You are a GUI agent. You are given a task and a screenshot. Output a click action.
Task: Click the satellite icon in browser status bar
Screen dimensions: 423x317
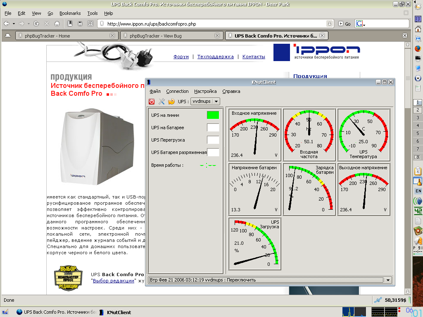tap(378, 300)
